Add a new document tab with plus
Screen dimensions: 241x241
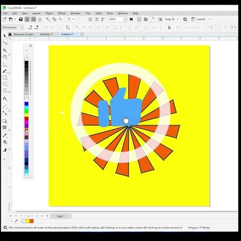pos(82,34)
